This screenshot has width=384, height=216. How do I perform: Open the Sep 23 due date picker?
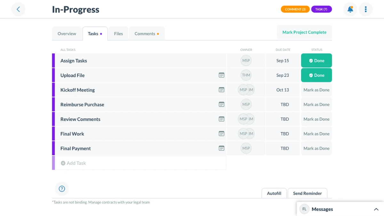tap(283, 75)
